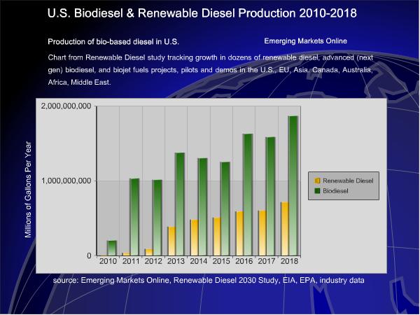420x315 pixels.
Task: Click the 2018 x-axis label
Action: pyautogui.click(x=289, y=261)
